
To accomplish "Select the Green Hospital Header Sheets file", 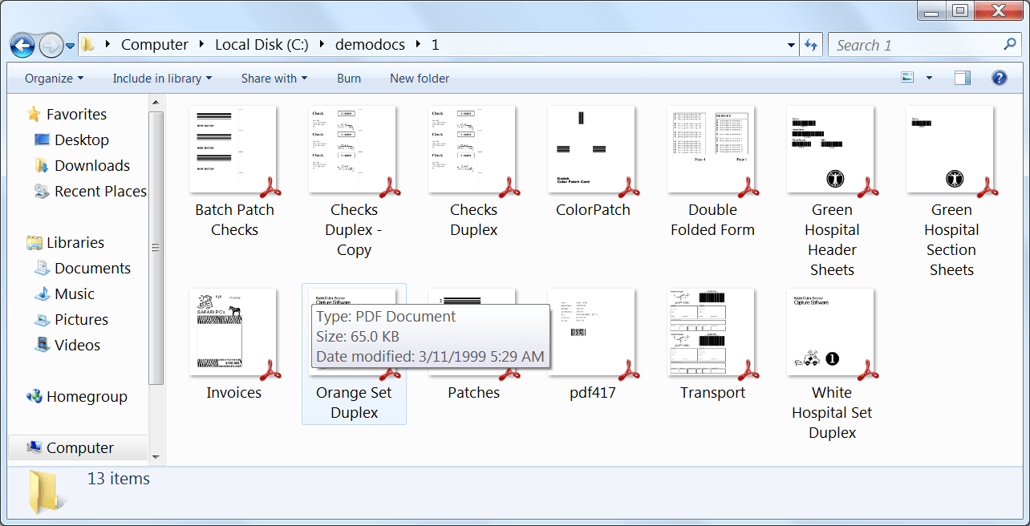I will pos(831,149).
